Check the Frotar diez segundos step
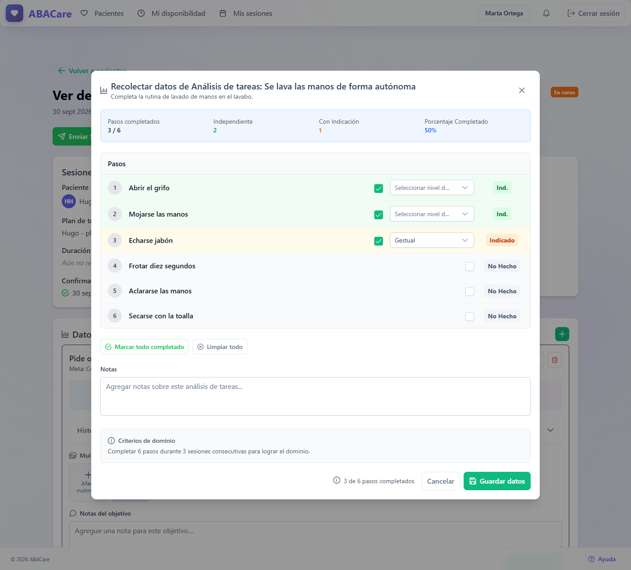631x570 pixels. pos(470,267)
